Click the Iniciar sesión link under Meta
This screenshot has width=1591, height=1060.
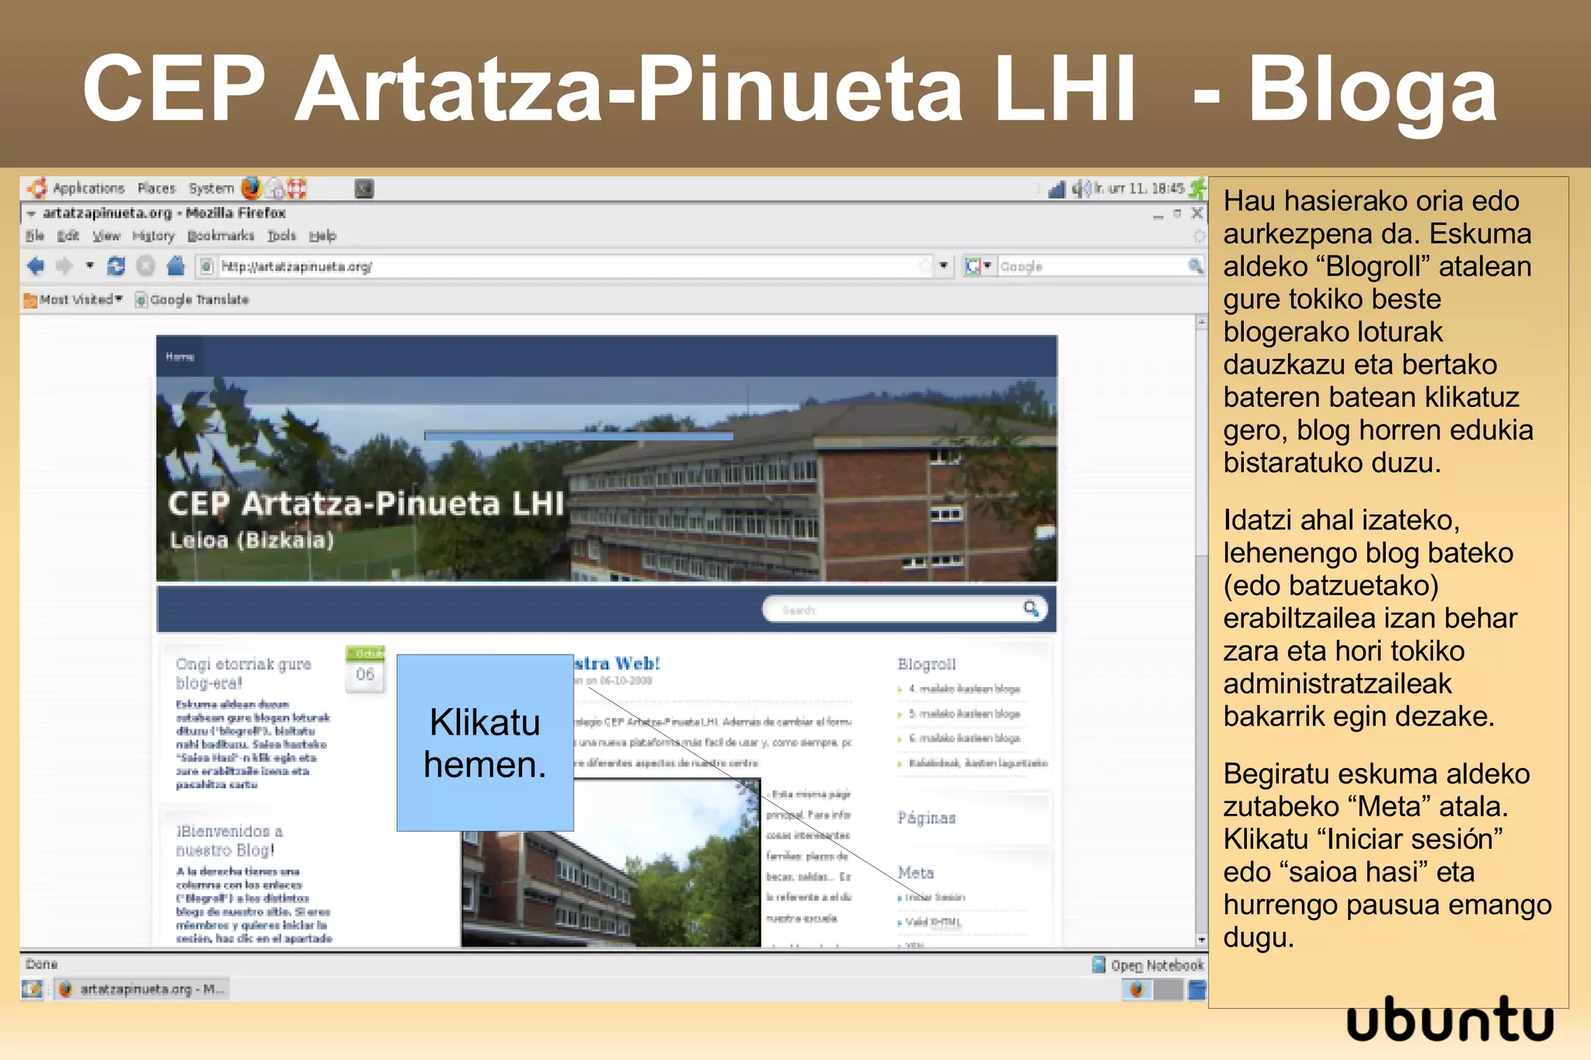(935, 897)
